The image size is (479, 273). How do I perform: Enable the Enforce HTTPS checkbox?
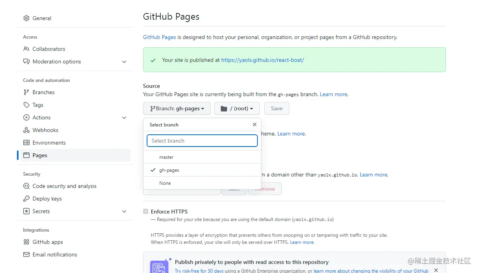(x=146, y=212)
